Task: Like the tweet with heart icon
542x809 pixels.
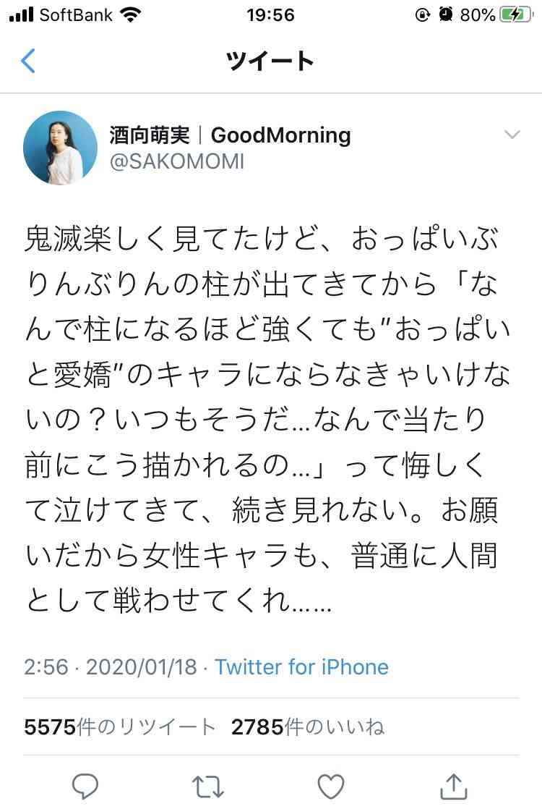Action: pyautogui.click(x=331, y=787)
